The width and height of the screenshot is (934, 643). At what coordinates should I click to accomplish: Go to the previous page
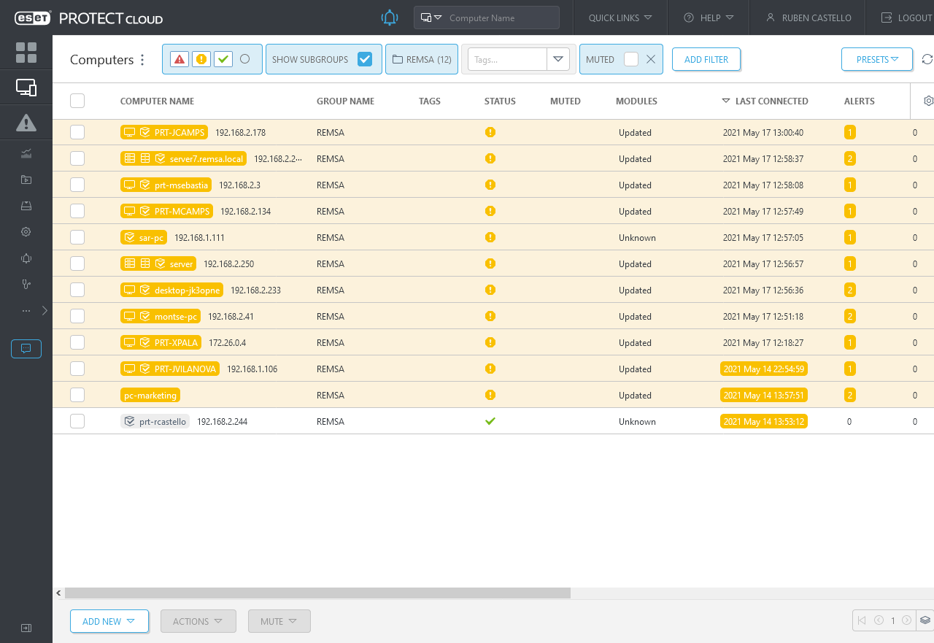point(878,620)
